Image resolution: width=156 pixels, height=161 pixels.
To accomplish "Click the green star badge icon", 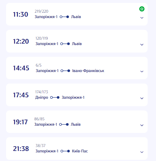I will coord(142,9).
